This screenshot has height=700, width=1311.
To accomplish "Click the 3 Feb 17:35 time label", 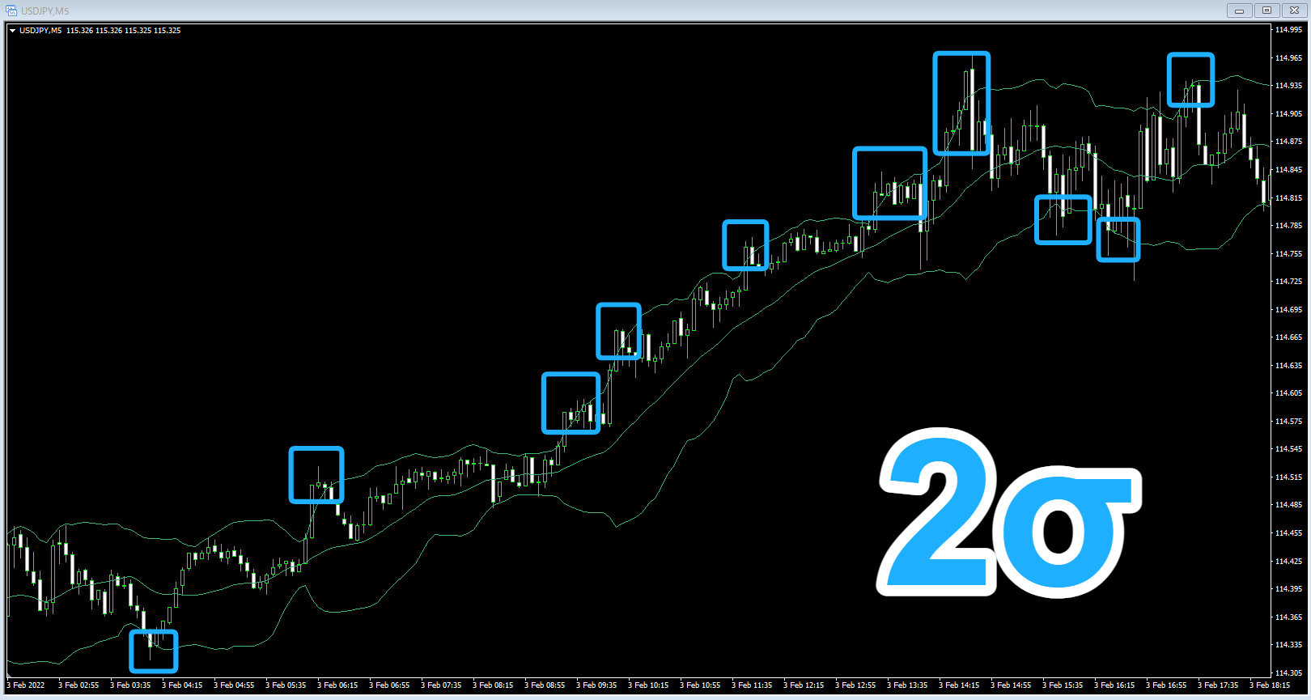I will pyautogui.click(x=1218, y=685).
